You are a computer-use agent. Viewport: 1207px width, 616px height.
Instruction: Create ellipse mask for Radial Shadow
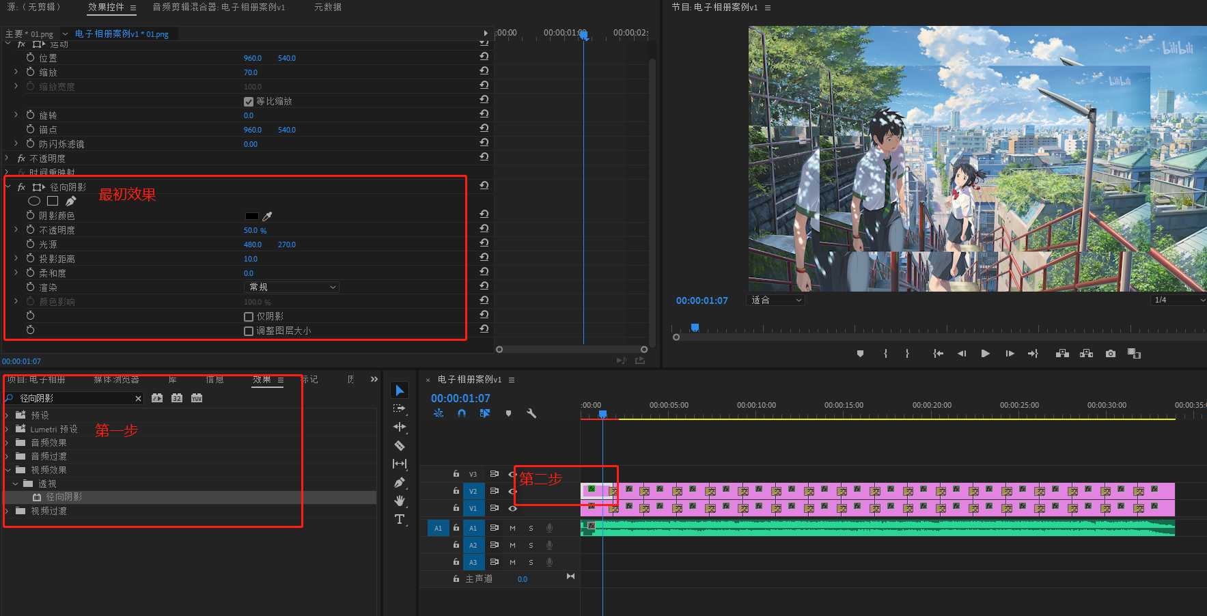click(x=34, y=201)
